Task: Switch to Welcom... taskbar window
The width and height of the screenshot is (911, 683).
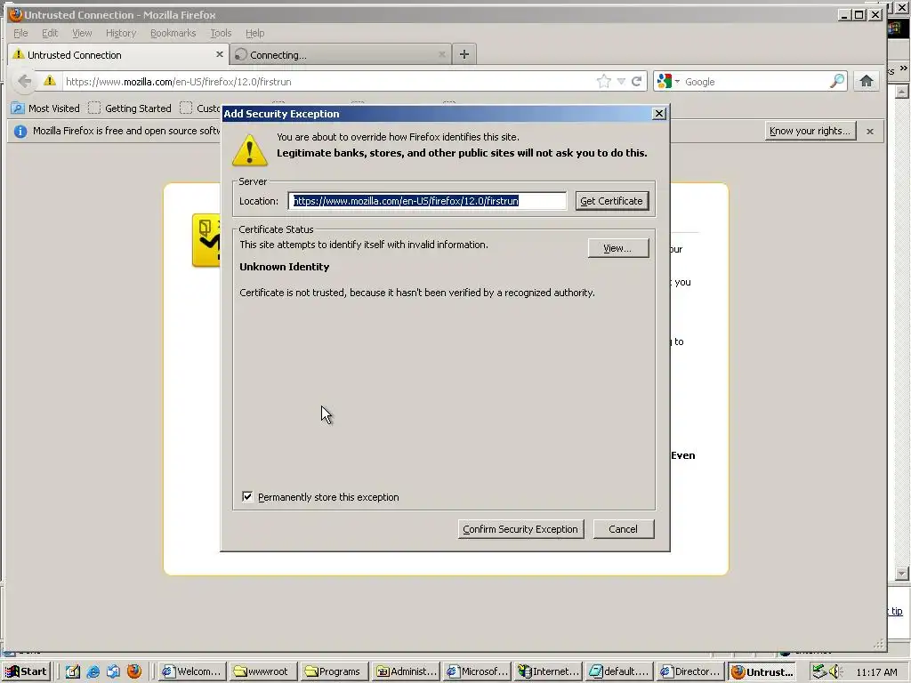Action: point(192,671)
